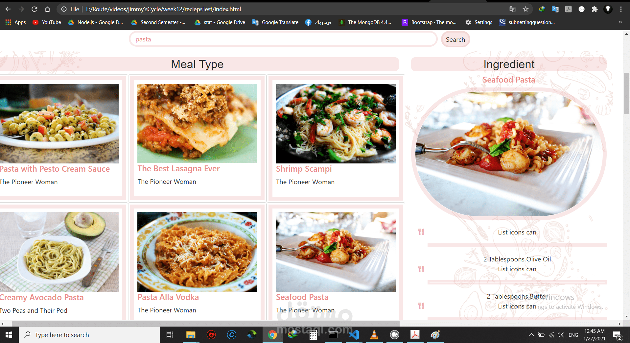The height and width of the screenshot is (343, 630).
Task: Open the Dark Reader lightbulb extension
Action: pyautogui.click(x=608, y=9)
